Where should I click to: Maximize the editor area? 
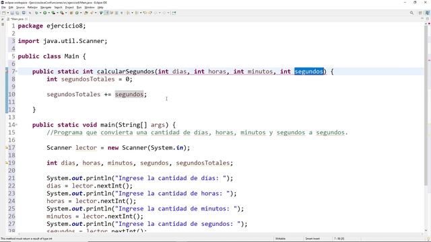[428, 19]
